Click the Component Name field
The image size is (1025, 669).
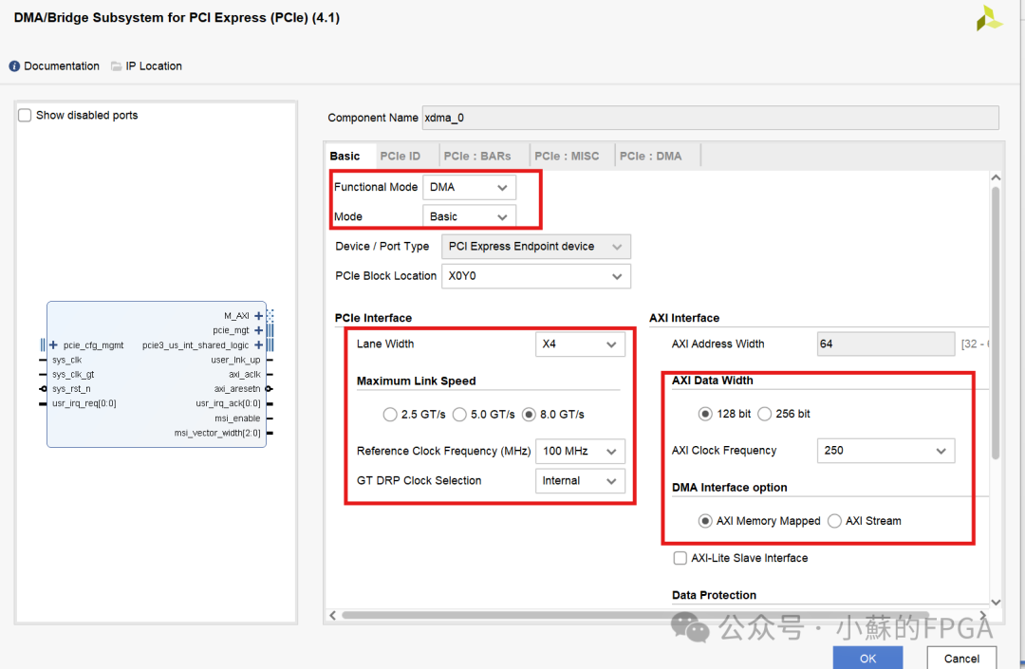(x=711, y=118)
